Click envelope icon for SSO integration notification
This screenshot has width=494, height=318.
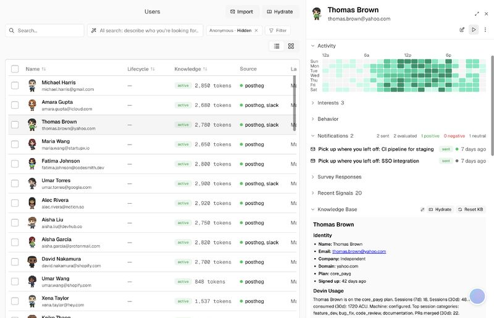313,161
